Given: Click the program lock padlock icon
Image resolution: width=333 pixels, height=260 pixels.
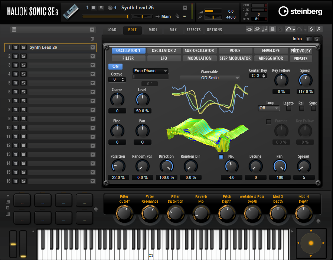Looking at the screenshot, I should [x=272, y=29].
